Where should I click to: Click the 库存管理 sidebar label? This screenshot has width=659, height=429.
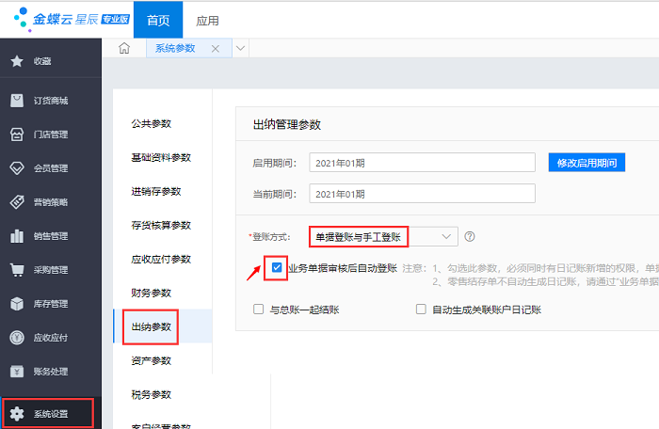tap(51, 304)
